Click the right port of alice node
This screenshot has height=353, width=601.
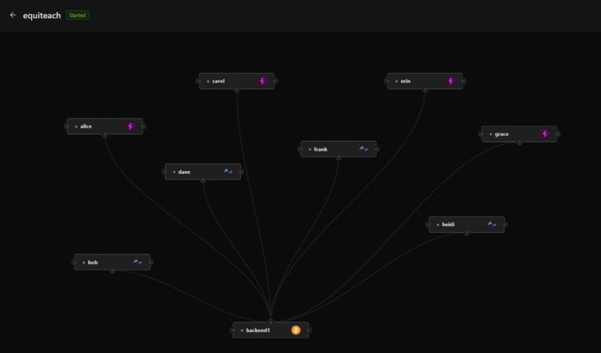point(143,127)
